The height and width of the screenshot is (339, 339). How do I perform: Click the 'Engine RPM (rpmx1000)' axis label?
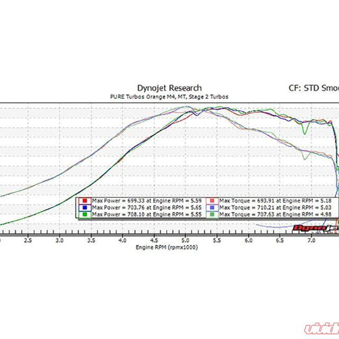[x=167, y=247]
